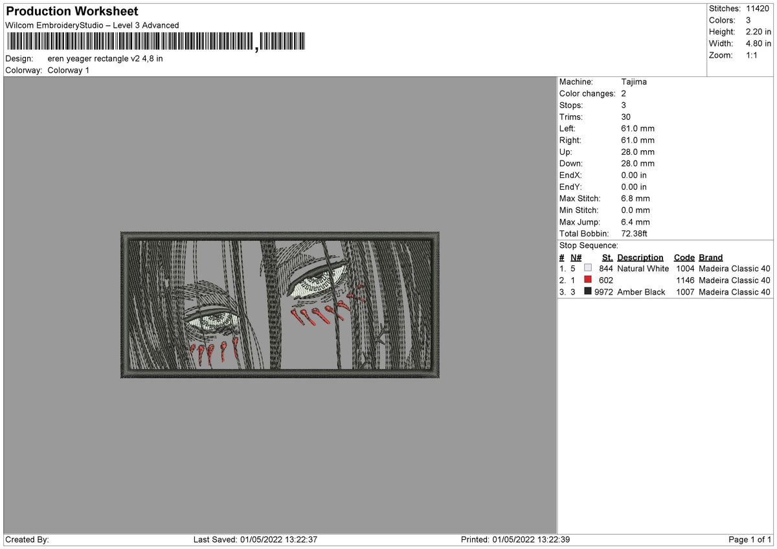This screenshot has height=549, width=777.
Task: Select the Stop Sequence heading
Action: tap(588, 245)
